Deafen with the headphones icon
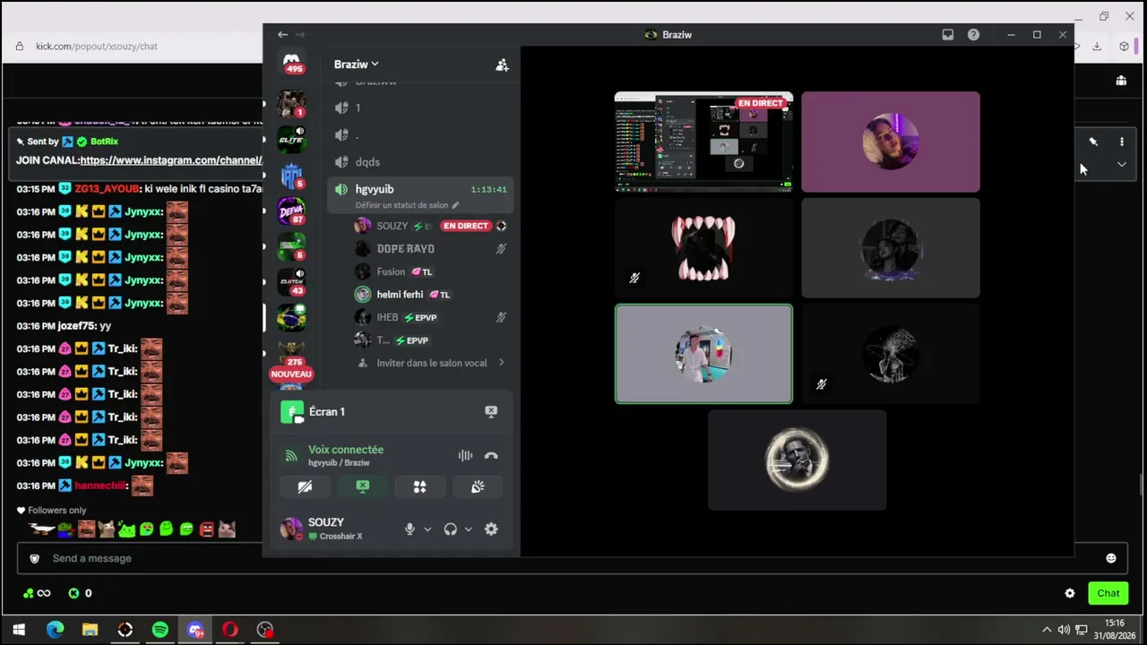The width and height of the screenshot is (1147, 645). point(450,529)
